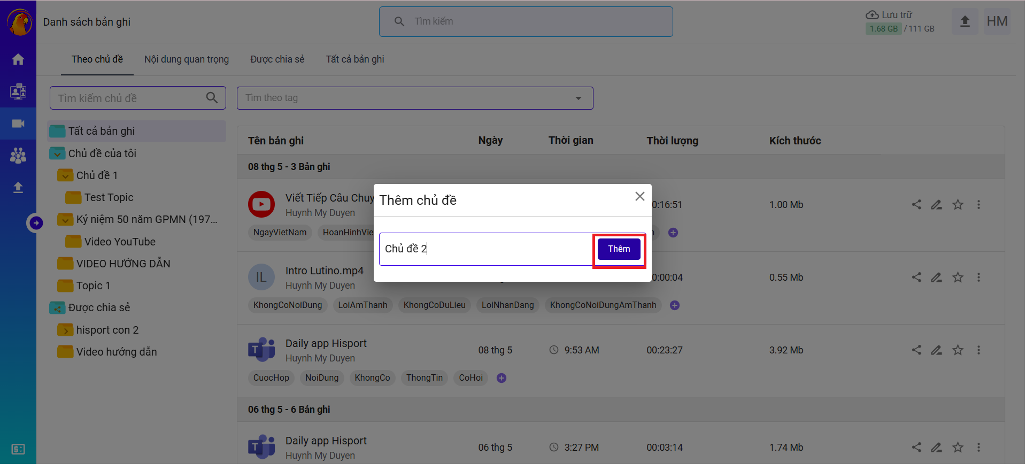Open more options for the 1.00 Mb recording
Screen dimensions: 1026x470
click(978, 205)
